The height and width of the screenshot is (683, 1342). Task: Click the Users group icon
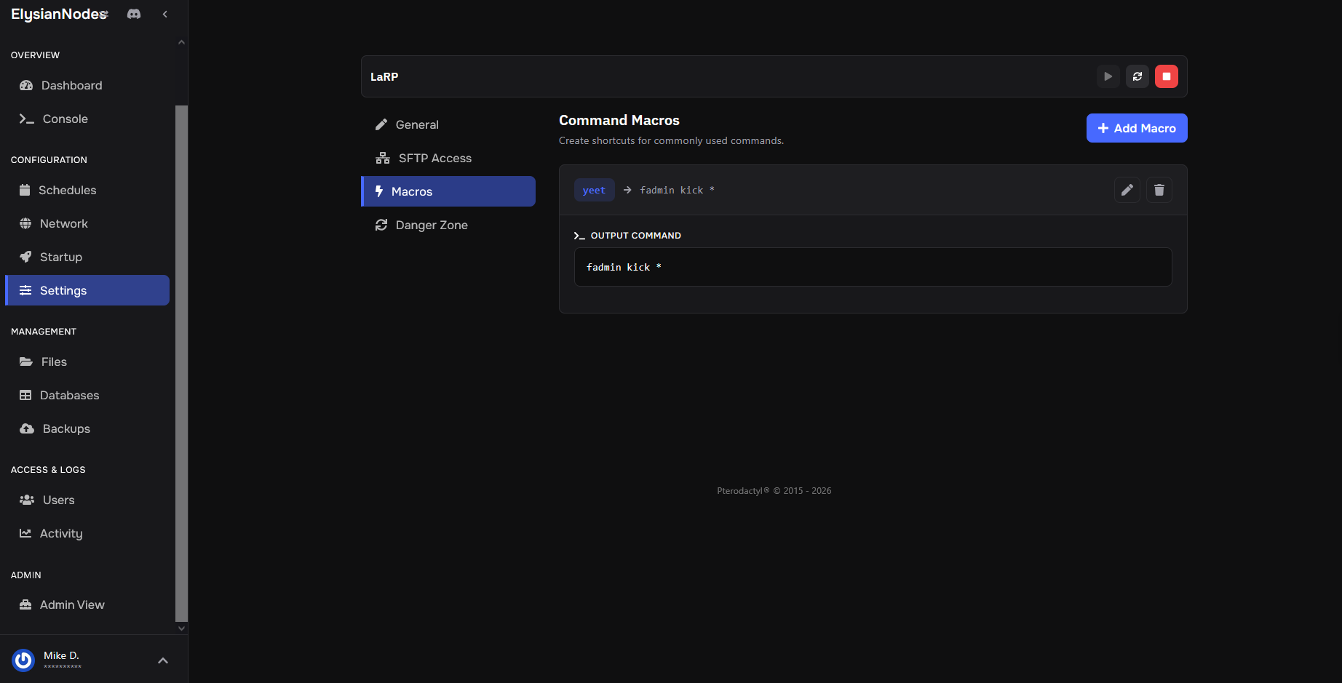click(27, 500)
